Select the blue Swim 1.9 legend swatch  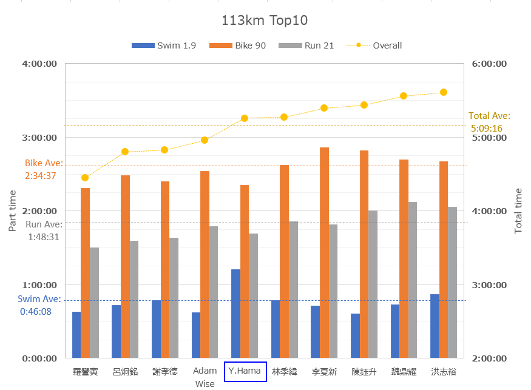click(143, 45)
